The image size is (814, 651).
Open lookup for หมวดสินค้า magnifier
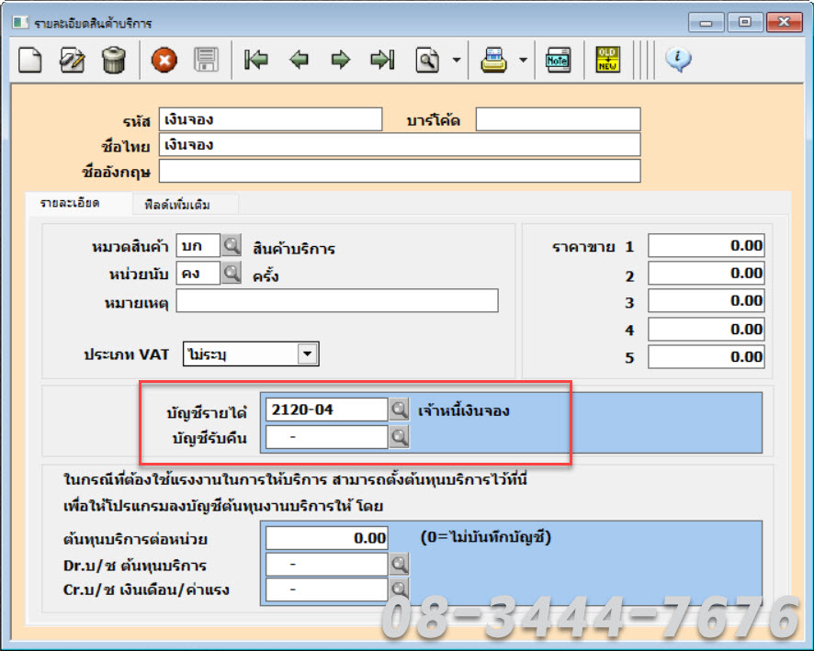pos(232,245)
